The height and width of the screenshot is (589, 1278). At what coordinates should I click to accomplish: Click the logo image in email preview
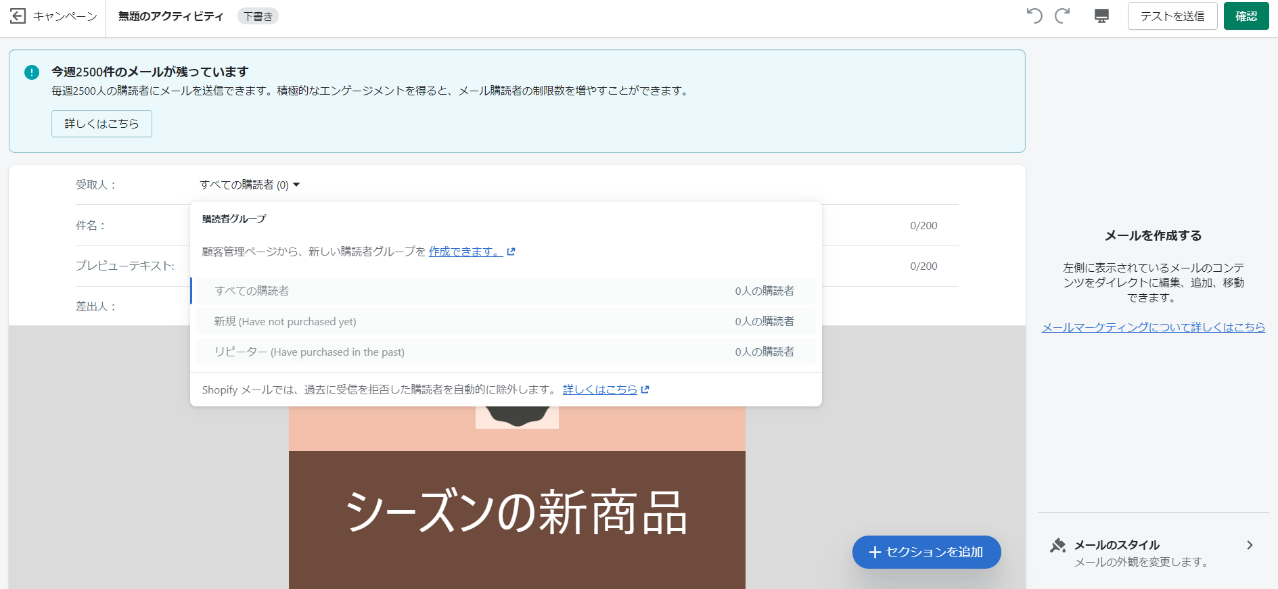point(517,417)
